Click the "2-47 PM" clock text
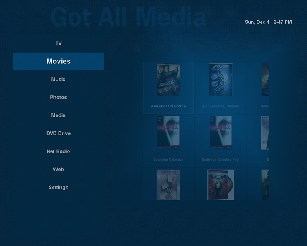The image size is (307, 246). pyautogui.click(x=283, y=22)
